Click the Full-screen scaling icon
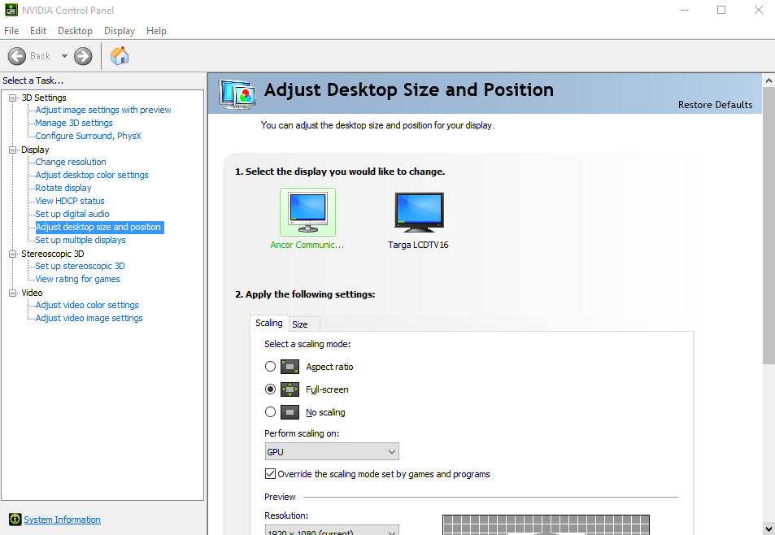The width and height of the screenshot is (775, 535). pyautogui.click(x=290, y=389)
